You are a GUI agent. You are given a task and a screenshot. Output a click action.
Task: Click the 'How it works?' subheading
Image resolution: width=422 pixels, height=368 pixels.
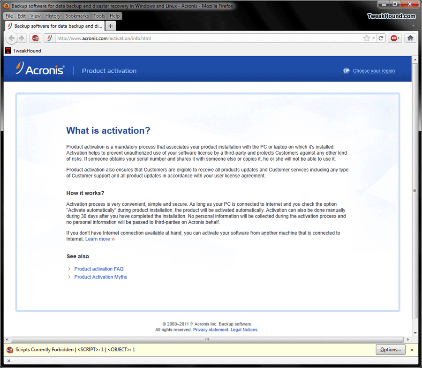[85, 193]
